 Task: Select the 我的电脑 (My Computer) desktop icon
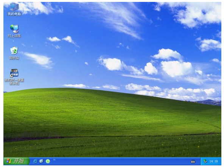14,7
